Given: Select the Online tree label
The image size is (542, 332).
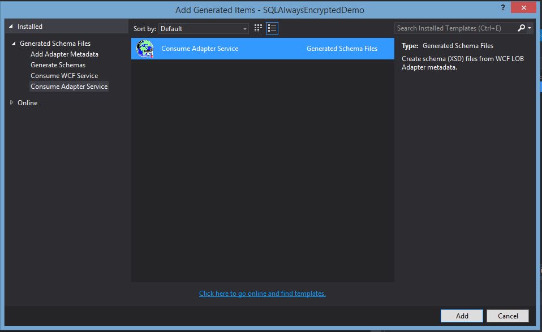Looking at the screenshot, I should [x=27, y=102].
